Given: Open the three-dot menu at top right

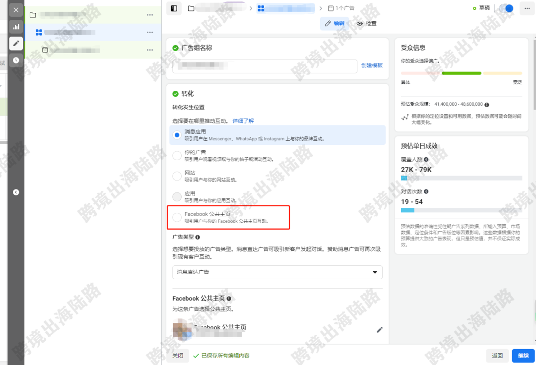Looking at the screenshot, I should pos(527,8).
